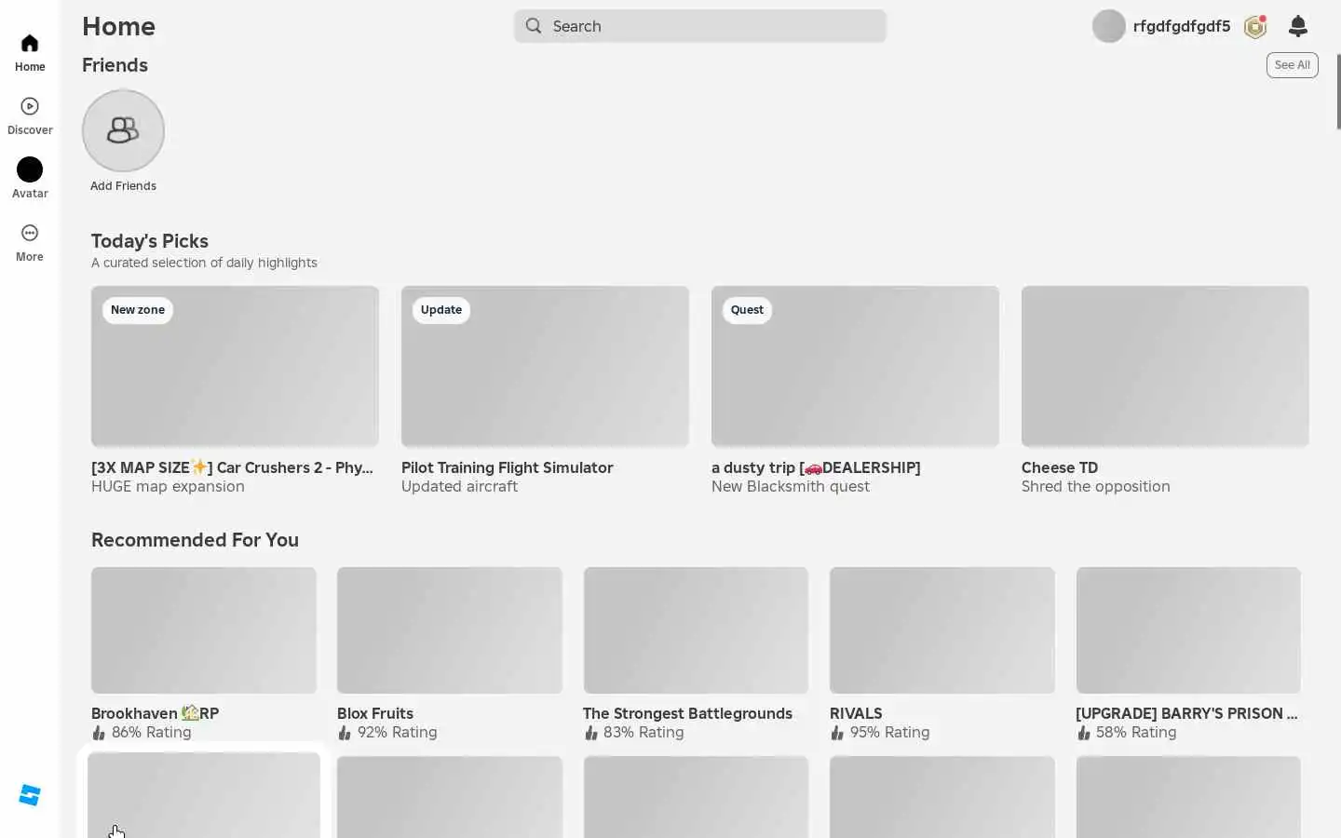Click the Today's Picks heading
Screen dimensions: 1341x838
[150, 241]
